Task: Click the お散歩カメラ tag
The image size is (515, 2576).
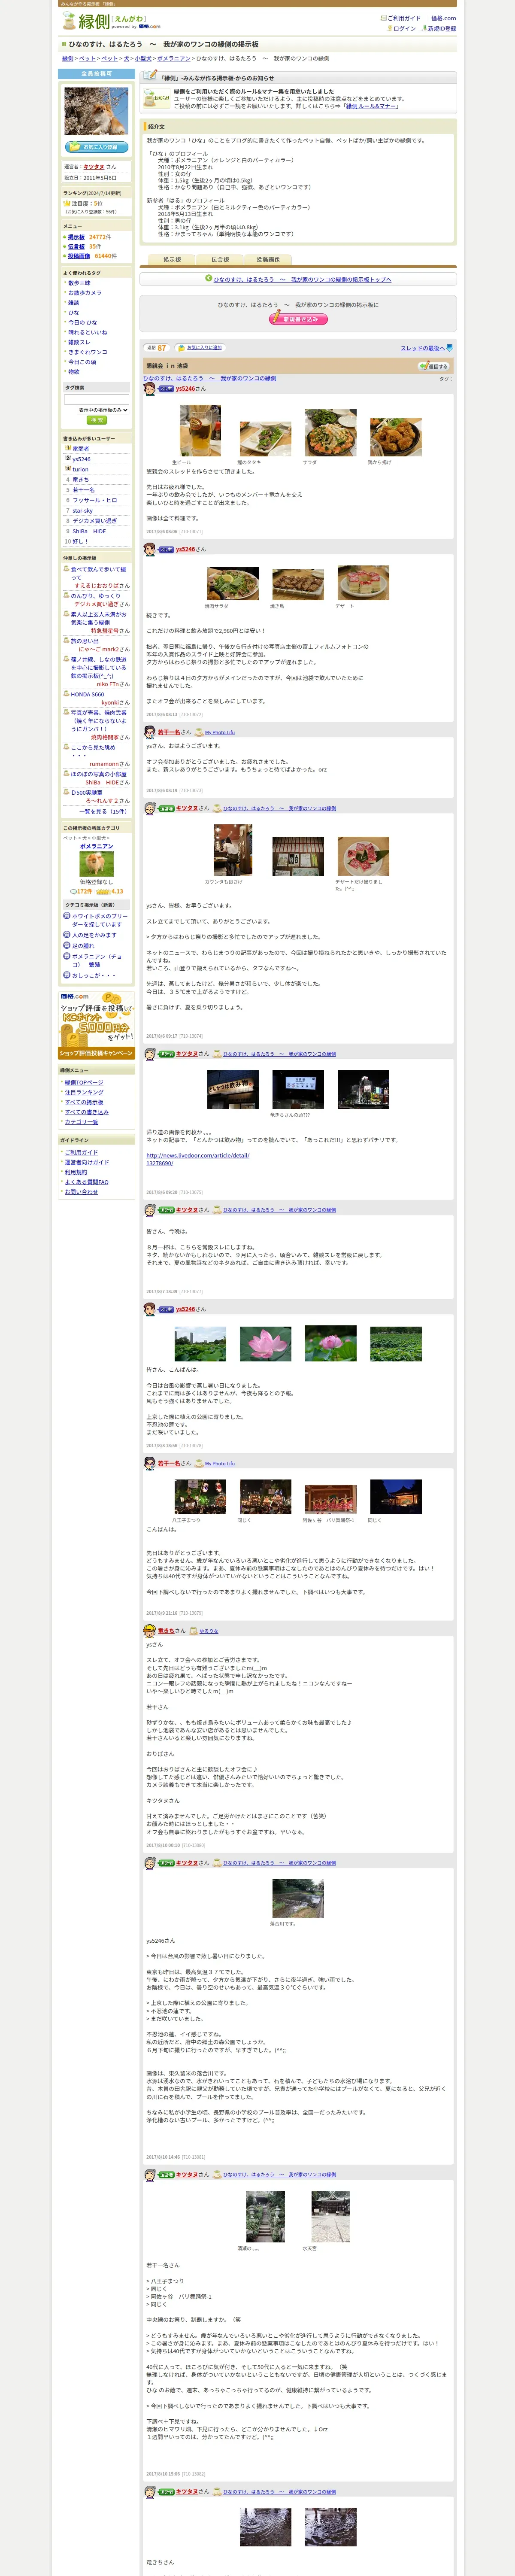Action: coord(85,293)
